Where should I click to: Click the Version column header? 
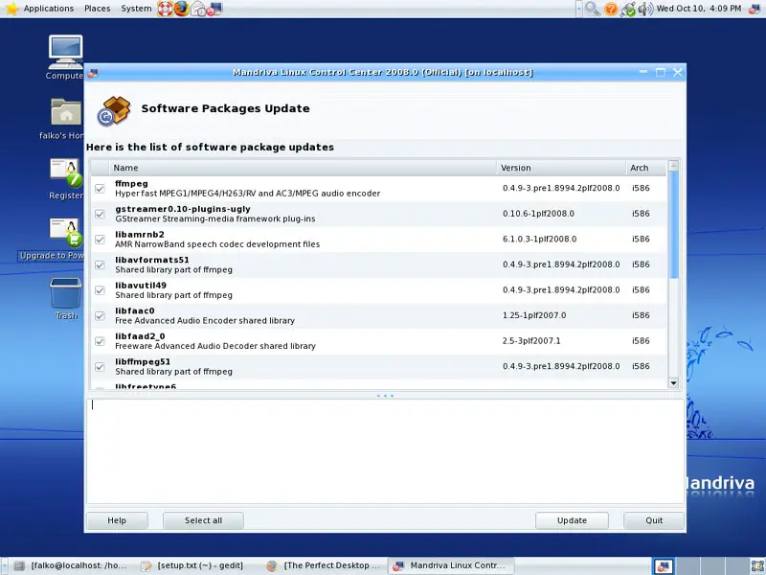pos(560,168)
